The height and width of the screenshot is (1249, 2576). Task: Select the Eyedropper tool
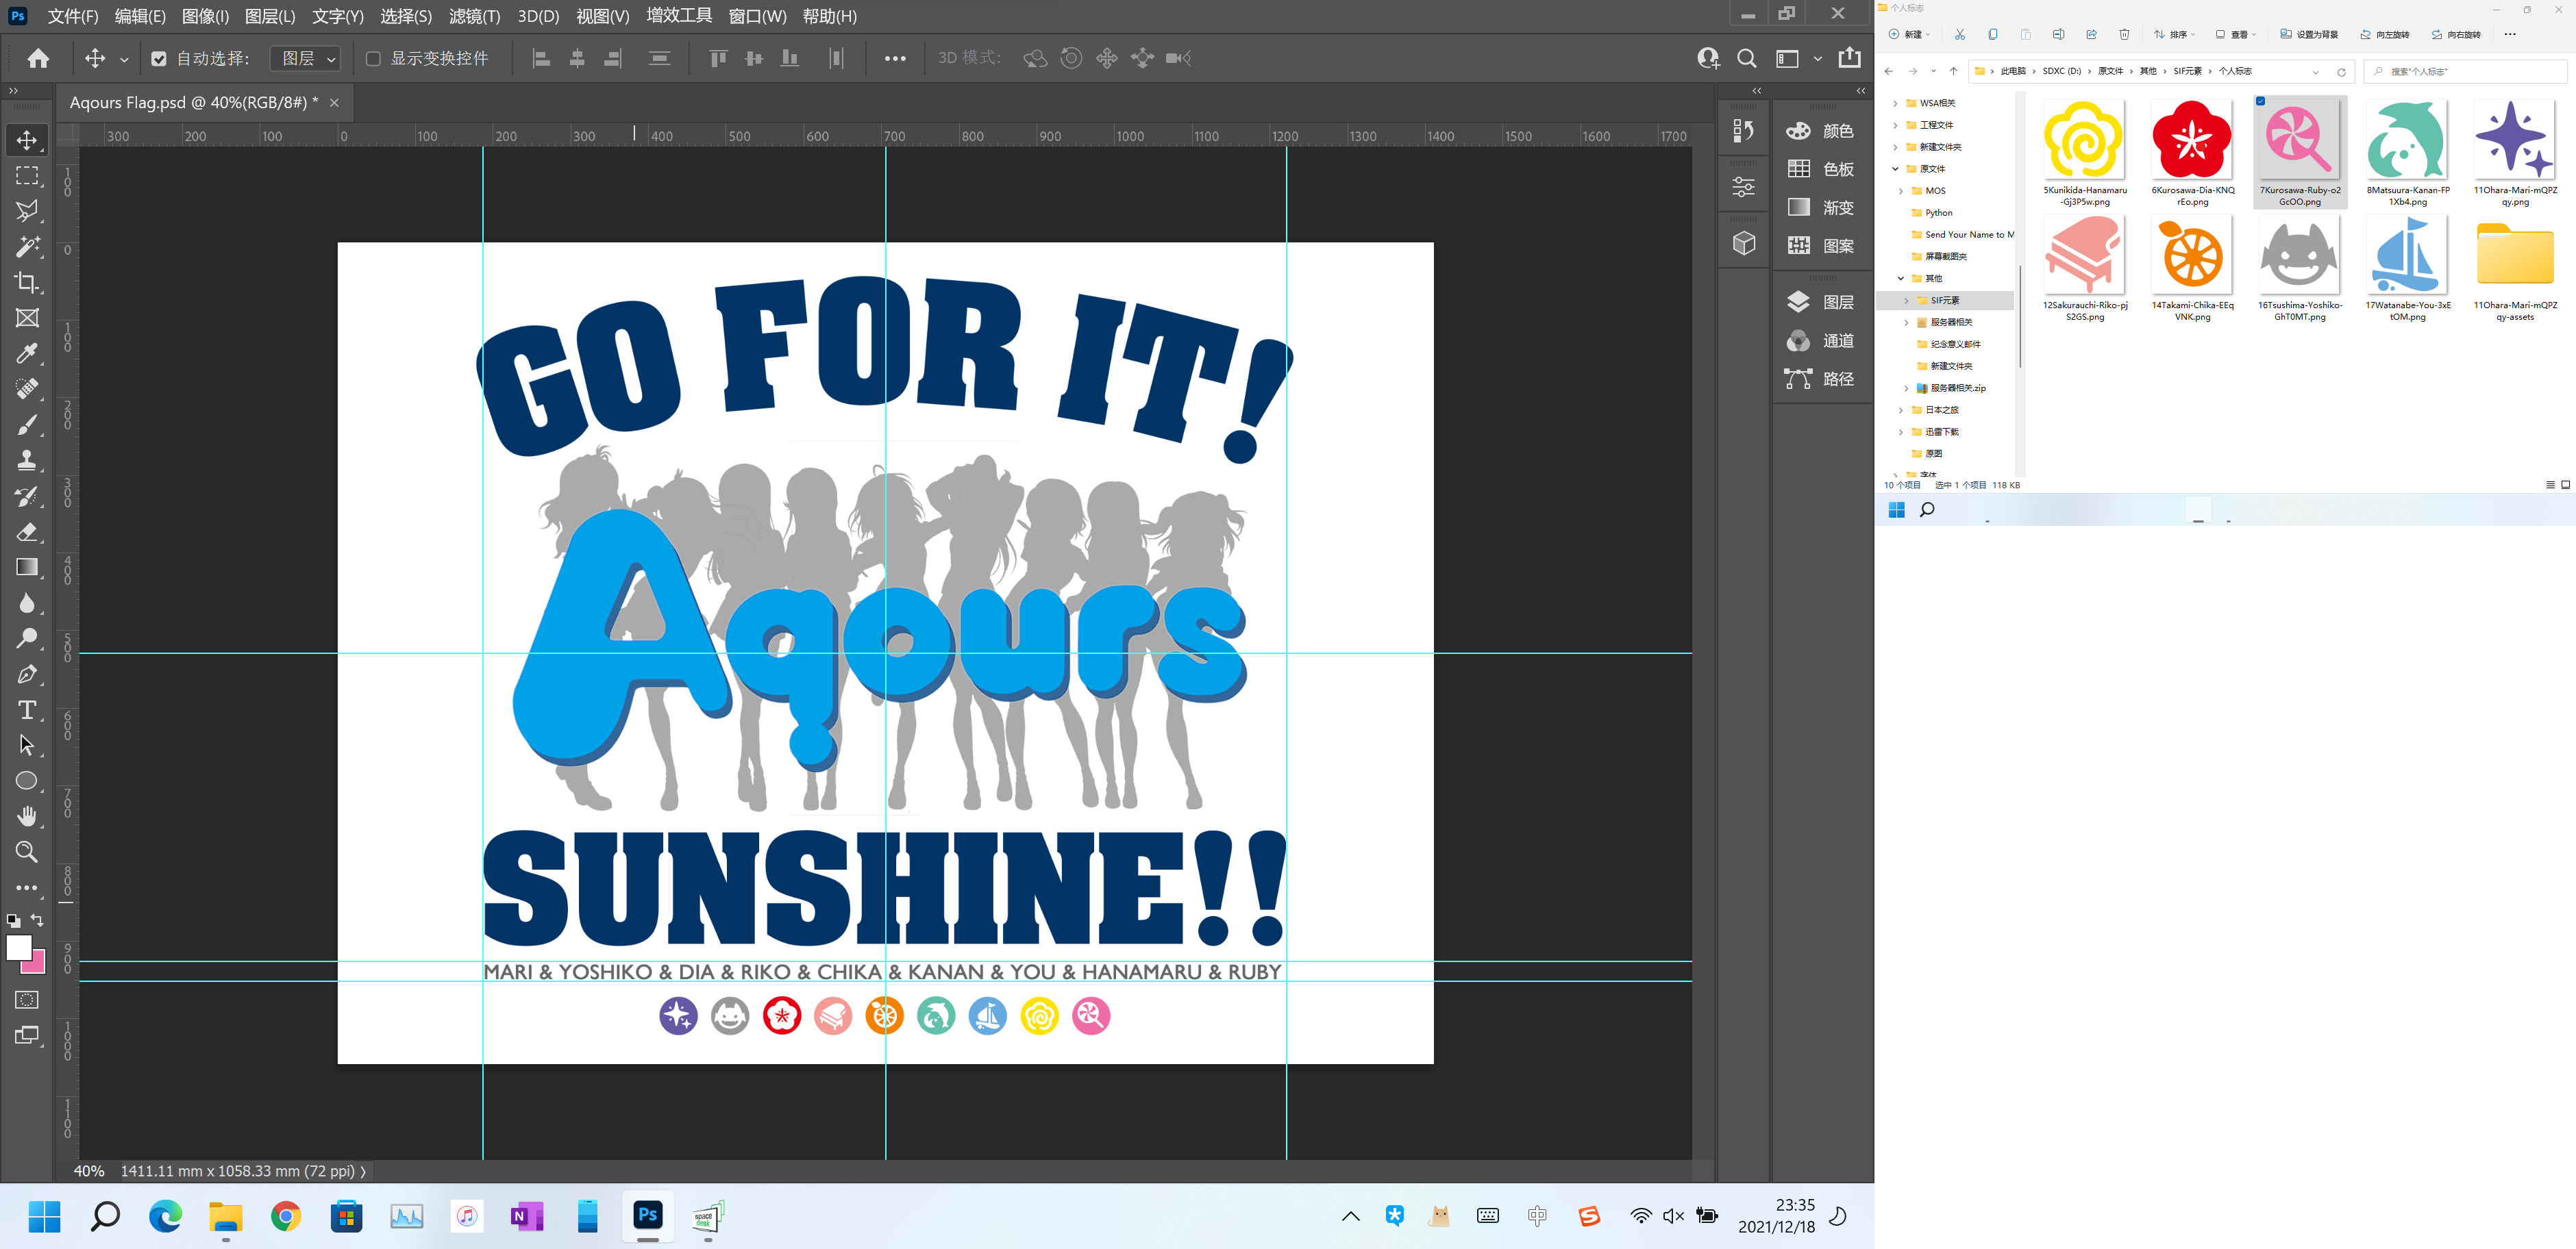click(27, 354)
